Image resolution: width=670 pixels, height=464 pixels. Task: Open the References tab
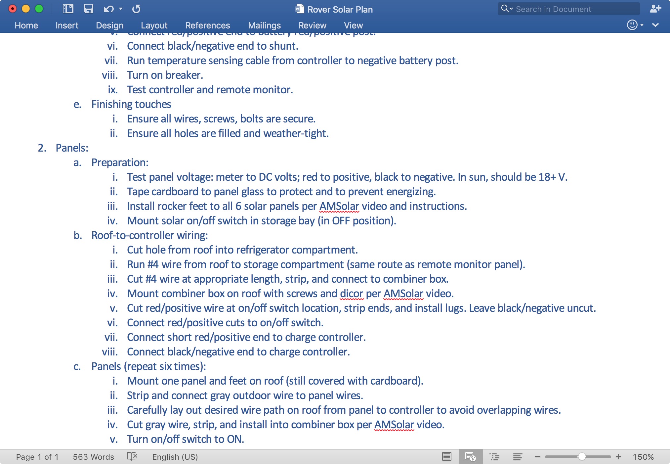click(x=208, y=25)
